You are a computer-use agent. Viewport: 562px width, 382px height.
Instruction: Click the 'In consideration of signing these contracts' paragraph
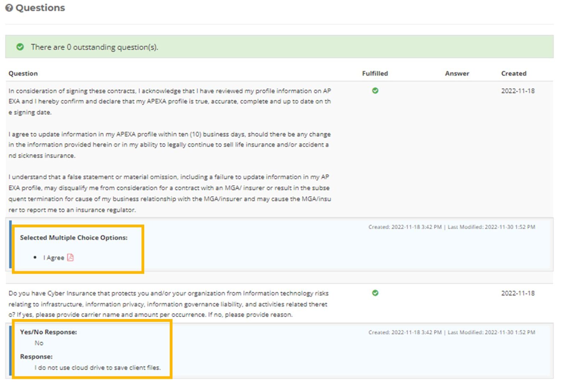170,102
